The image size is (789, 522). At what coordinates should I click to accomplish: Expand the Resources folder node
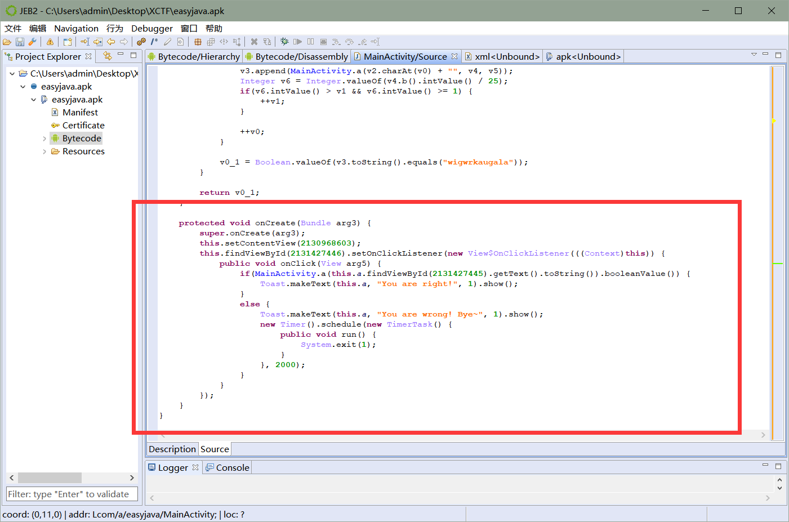point(44,151)
